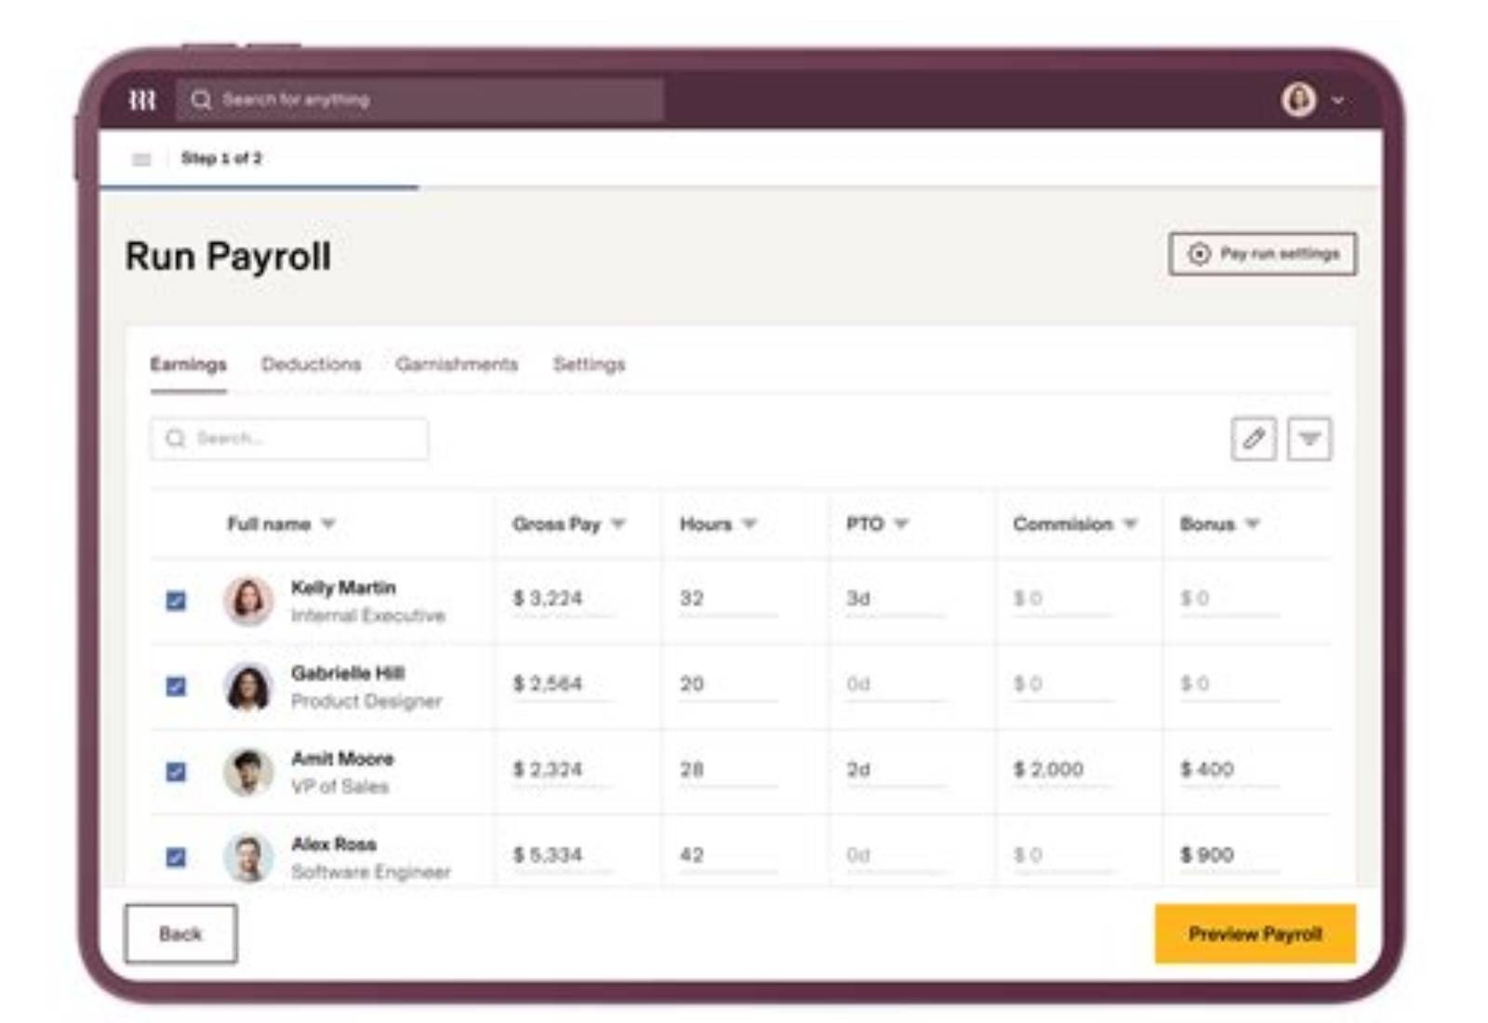The width and height of the screenshot is (1488, 1023).
Task: Switch to the Garnishments tab
Action: (457, 365)
